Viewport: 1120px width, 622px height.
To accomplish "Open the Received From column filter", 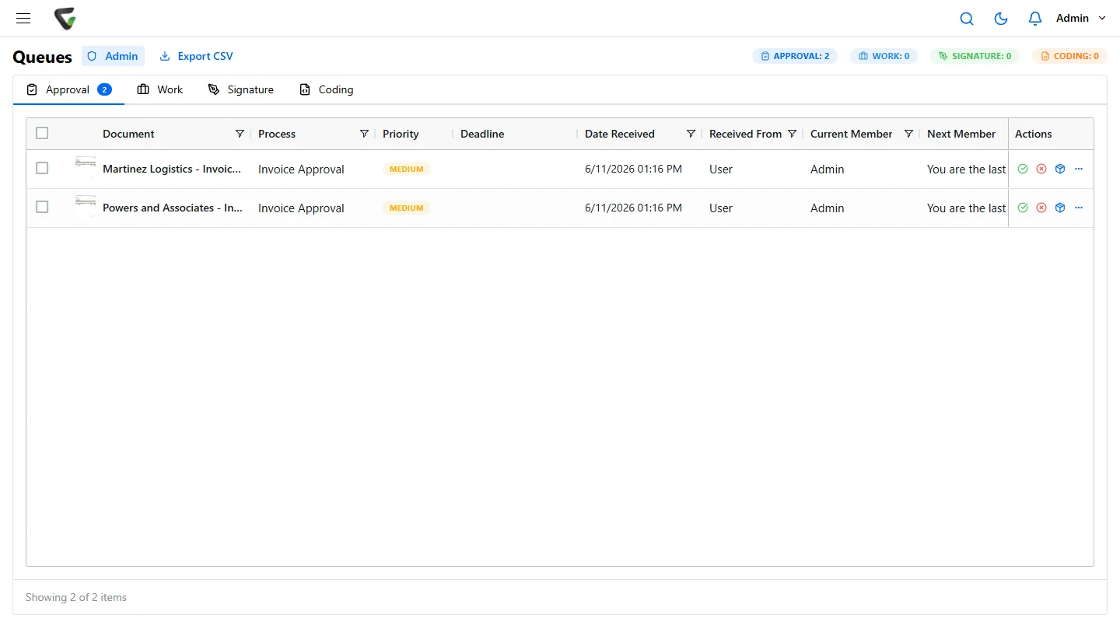I will coord(792,134).
